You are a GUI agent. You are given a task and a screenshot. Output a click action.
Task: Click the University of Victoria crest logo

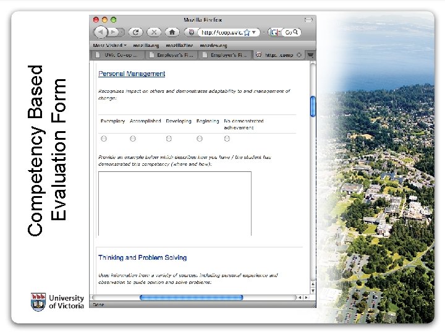(x=38, y=302)
